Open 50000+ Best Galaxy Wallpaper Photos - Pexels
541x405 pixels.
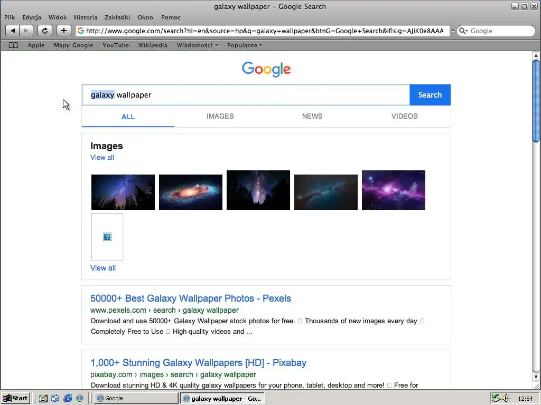pos(191,298)
